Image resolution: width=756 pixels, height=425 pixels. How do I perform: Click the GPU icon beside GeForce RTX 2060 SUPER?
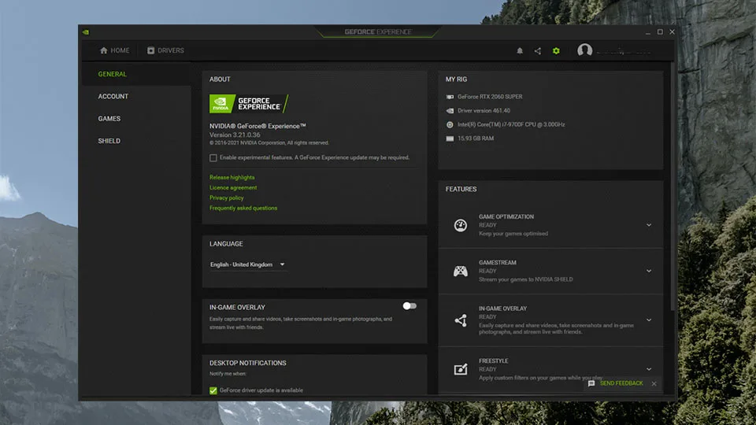click(450, 97)
